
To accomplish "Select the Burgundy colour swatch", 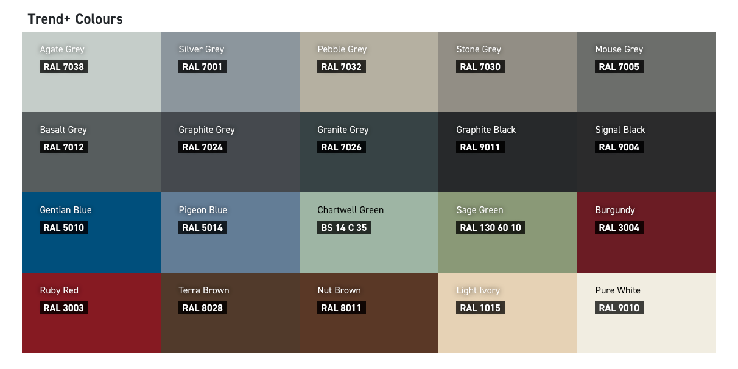I will [647, 233].
